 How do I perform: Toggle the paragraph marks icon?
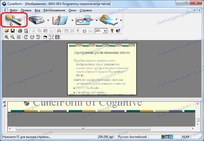(78, 31)
